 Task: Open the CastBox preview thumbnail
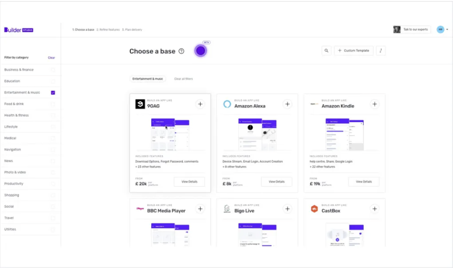(x=344, y=234)
